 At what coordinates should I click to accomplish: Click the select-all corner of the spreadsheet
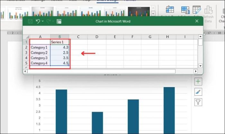click(x=27, y=37)
